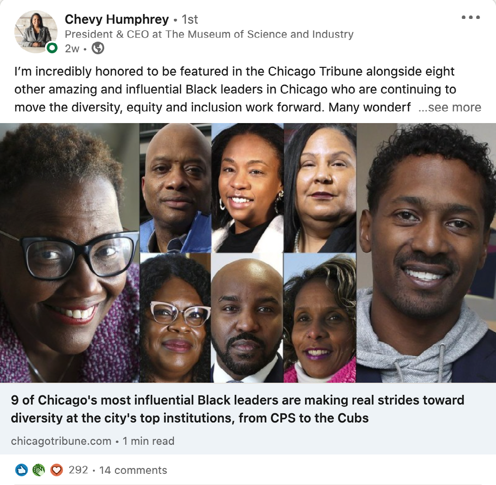Open the article headline about influential Black leaders
Image resolution: width=496 pixels, height=485 pixels.
pyautogui.click(x=237, y=409)
